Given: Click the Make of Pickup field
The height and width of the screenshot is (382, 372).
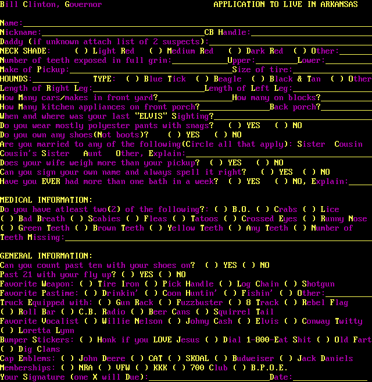Looking at the screenshot, I should (150, 70).
